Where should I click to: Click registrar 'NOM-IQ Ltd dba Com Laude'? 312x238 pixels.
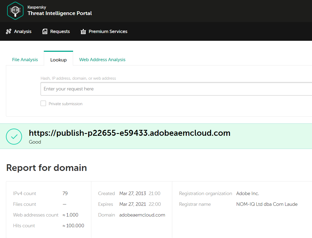point(267,204)
